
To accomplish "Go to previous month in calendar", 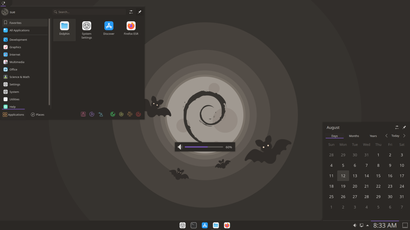I will click(386, 136).
